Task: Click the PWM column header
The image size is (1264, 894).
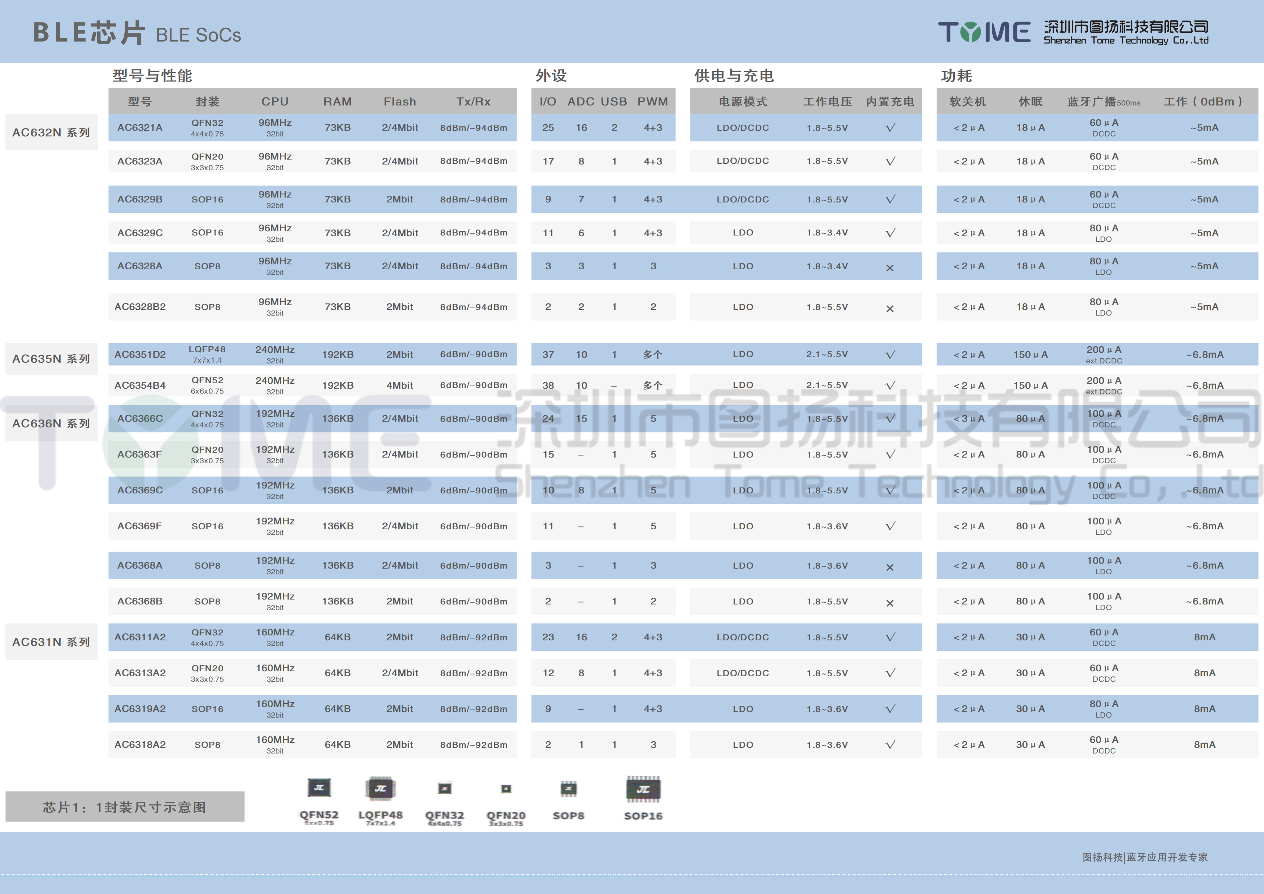Action: (x=653, y=102)
